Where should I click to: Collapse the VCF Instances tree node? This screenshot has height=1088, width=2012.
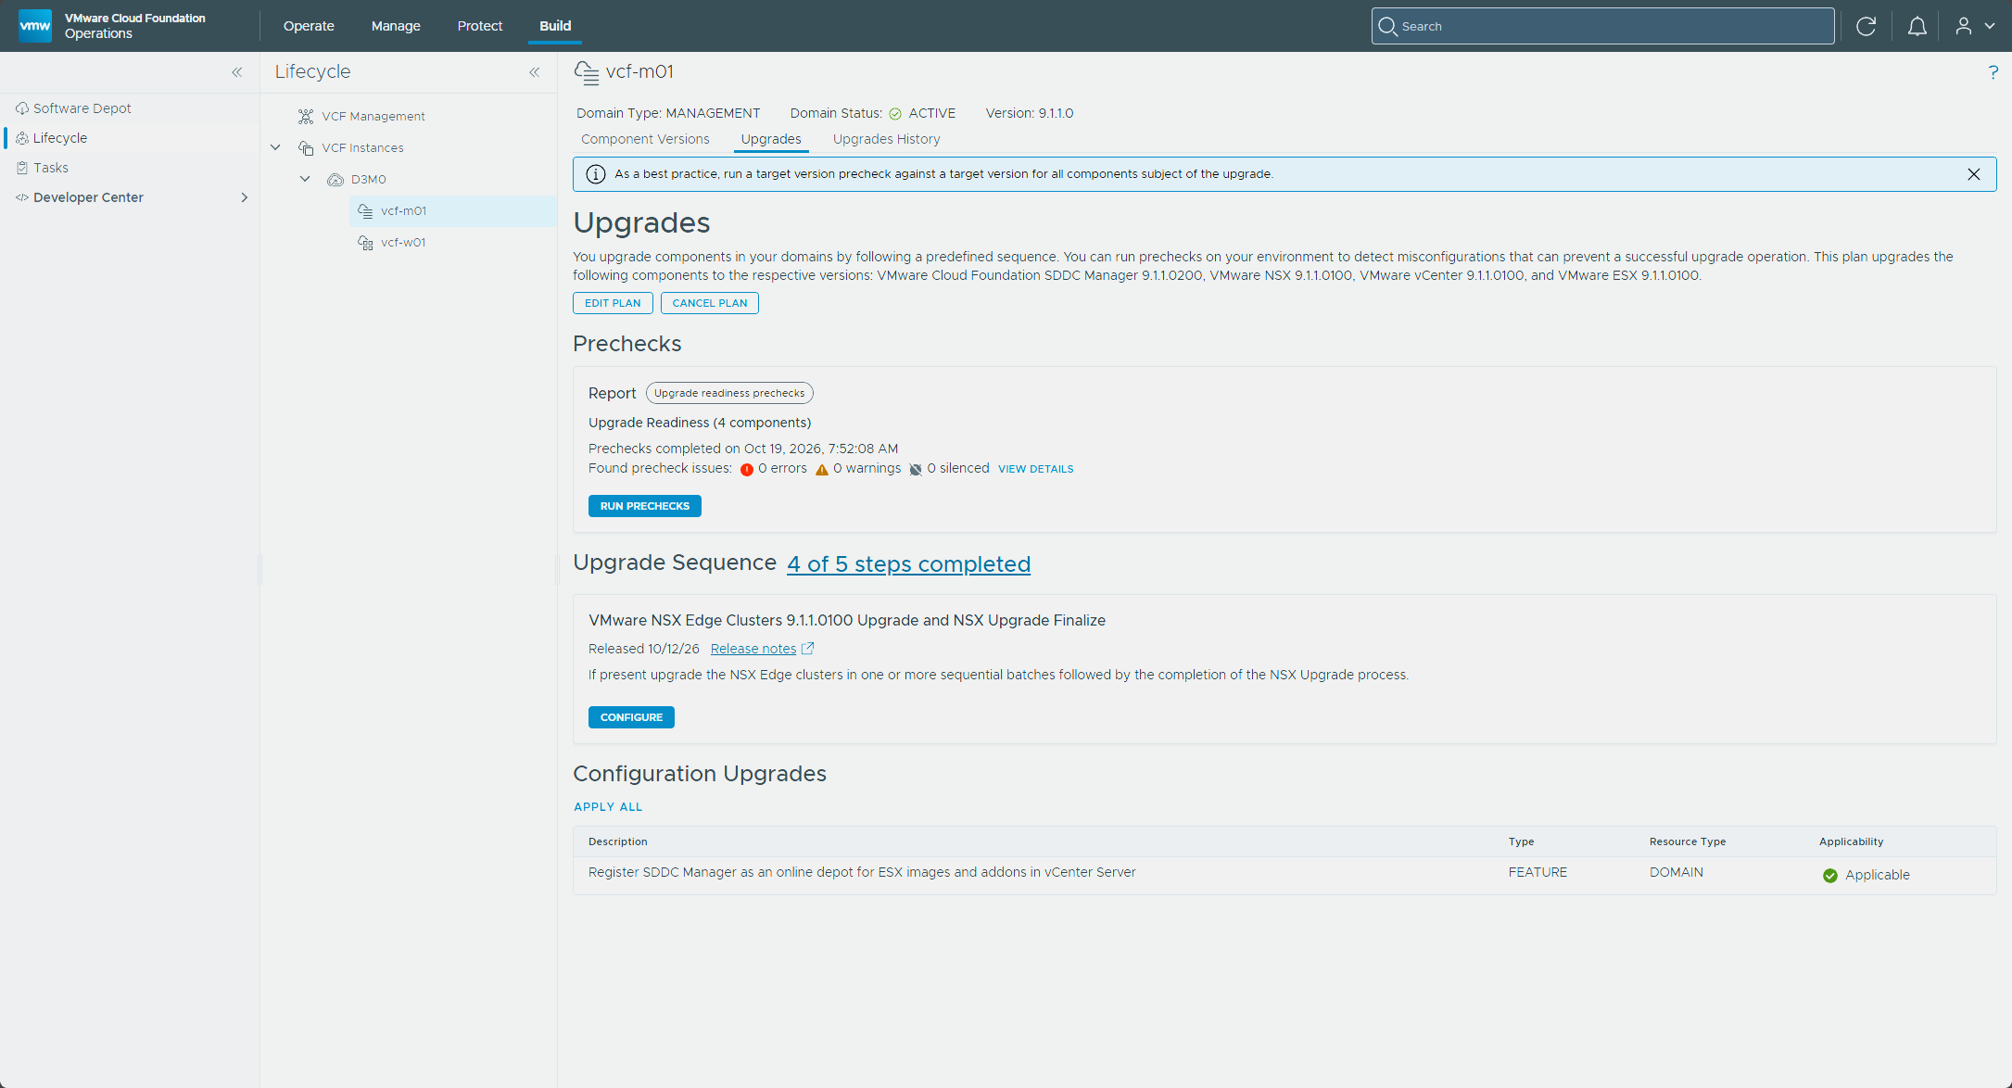(x=275, y=147)
